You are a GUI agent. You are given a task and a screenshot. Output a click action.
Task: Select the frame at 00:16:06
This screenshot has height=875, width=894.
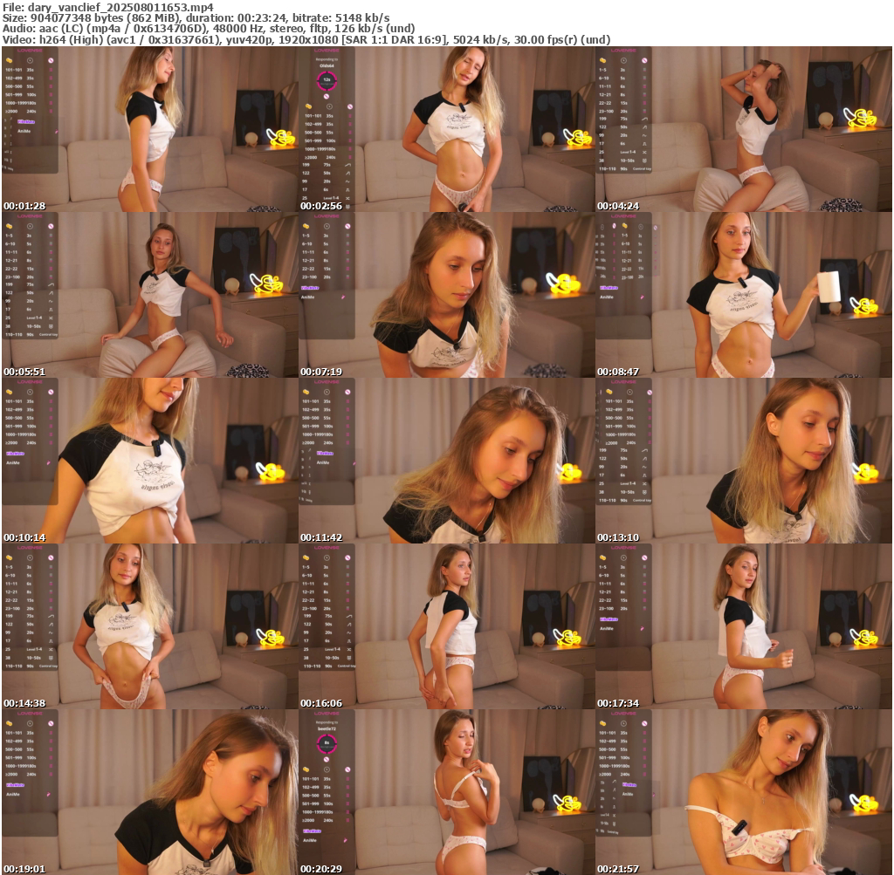click(446, 626)
